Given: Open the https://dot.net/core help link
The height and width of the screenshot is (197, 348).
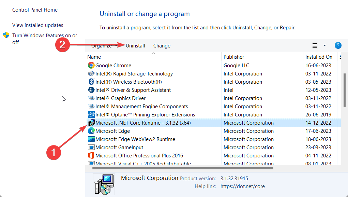Looking at the screenshot, I should point(243,186).
